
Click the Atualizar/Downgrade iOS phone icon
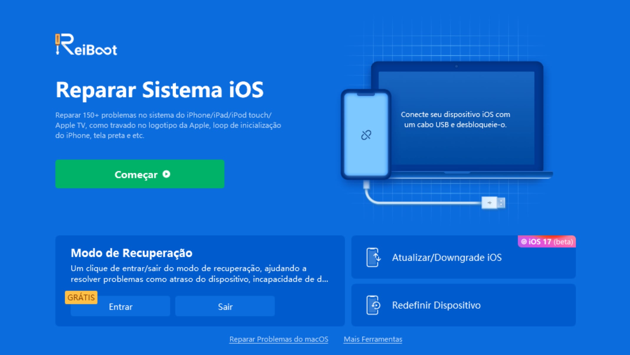(x=373, y=257)
